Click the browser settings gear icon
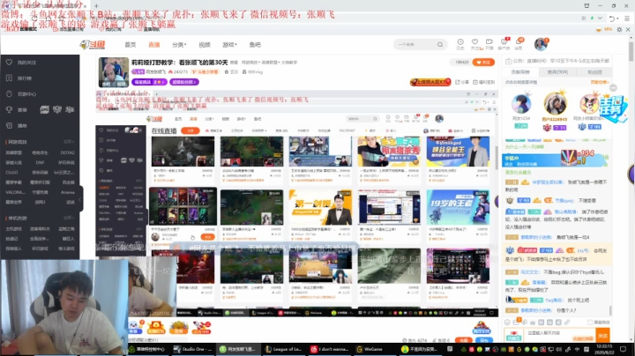Screen dimensions: 635x356 coord(619,30)
